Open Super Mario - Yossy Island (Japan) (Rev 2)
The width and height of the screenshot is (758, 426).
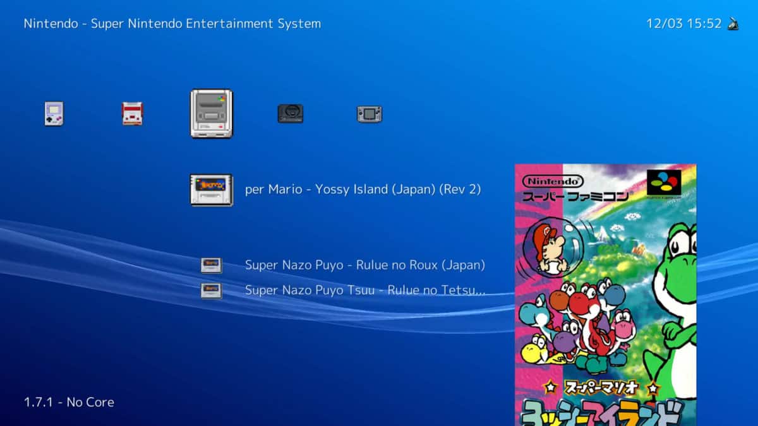(363, 189)
